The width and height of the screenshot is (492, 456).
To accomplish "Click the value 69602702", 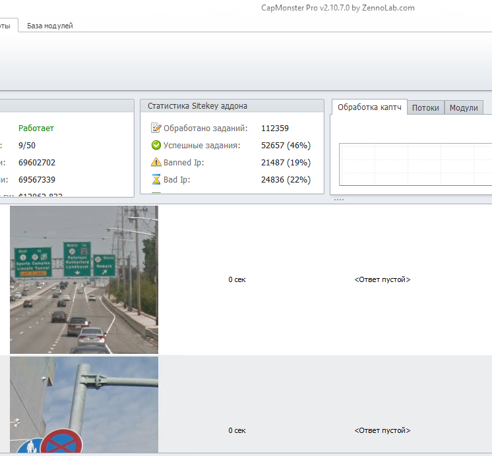I will click(37, 163).
